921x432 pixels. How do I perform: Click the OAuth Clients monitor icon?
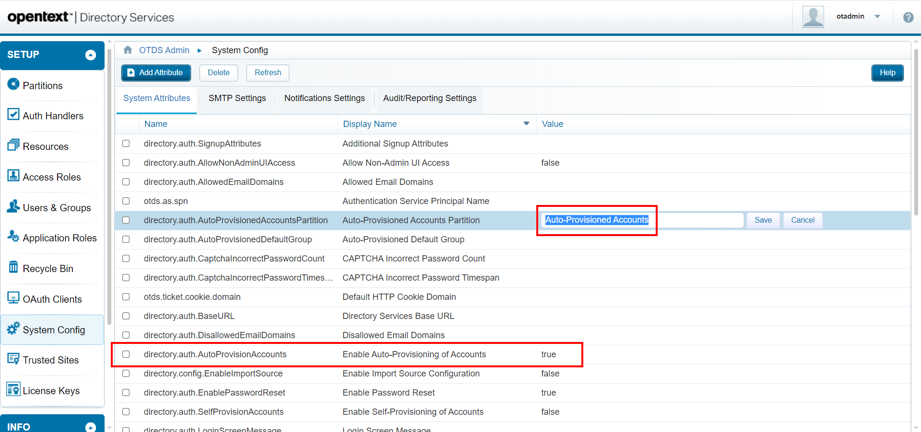(x=13, y=298)
